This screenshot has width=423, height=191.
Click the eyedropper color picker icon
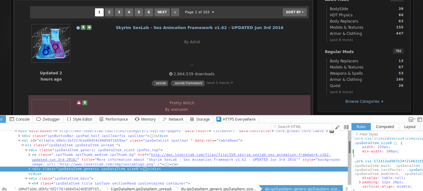(338, 127)
